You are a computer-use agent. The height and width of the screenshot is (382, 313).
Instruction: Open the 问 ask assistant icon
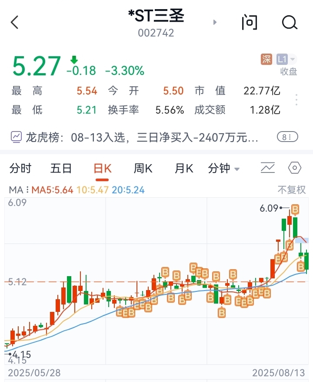click(250, 22)
